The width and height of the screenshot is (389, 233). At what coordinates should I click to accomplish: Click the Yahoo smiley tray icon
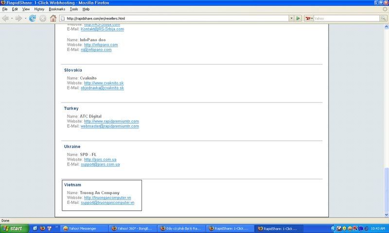pos(350,229)
